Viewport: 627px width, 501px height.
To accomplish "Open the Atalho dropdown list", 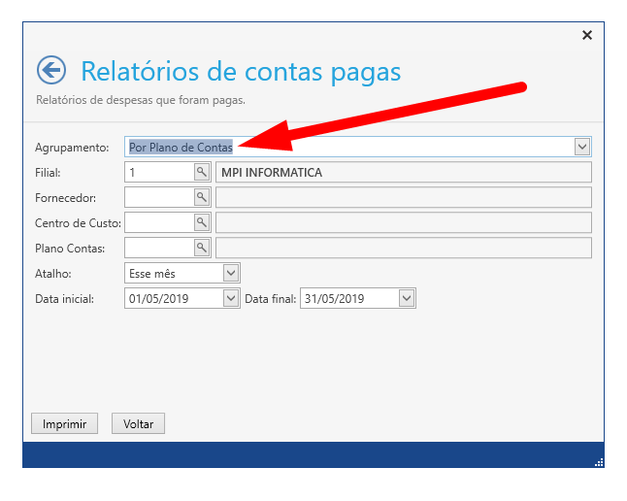I will 231,273.
